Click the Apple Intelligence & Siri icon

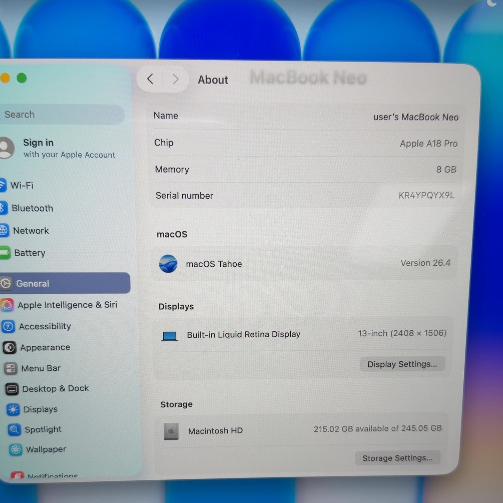(7, 305)
